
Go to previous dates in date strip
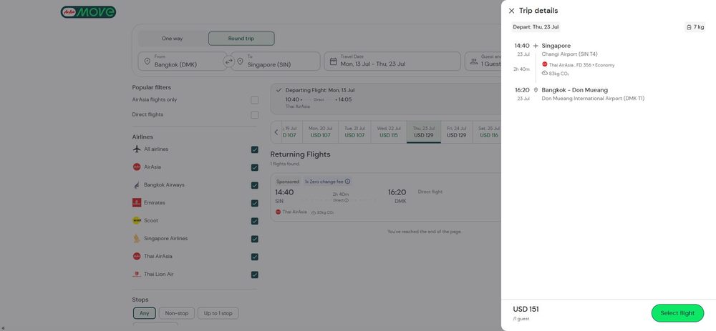(x=276, y=132)
